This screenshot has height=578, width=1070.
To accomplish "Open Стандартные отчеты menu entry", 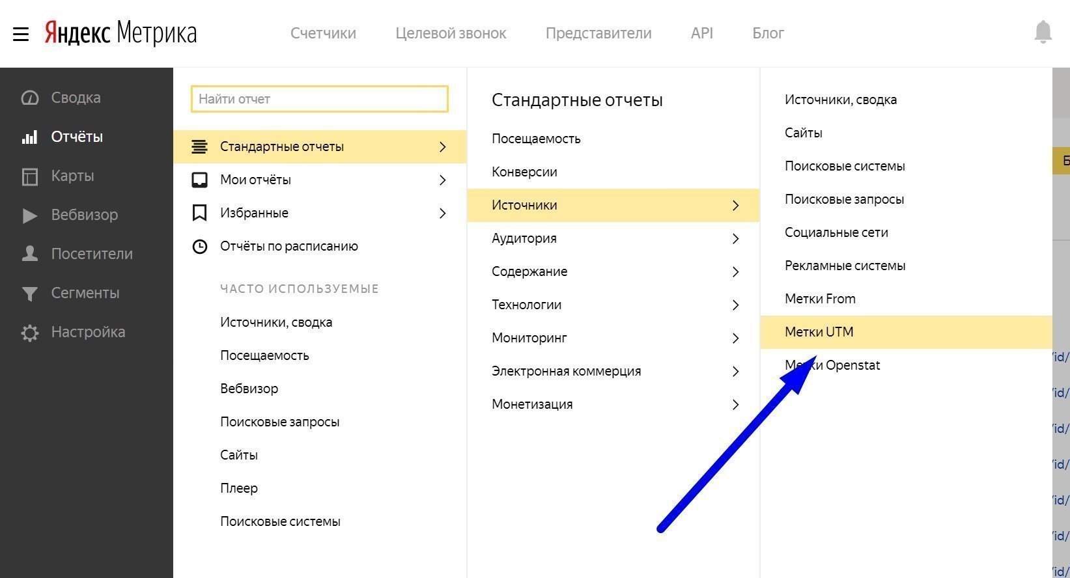I will pyautogui.click(x=320, y=146).
